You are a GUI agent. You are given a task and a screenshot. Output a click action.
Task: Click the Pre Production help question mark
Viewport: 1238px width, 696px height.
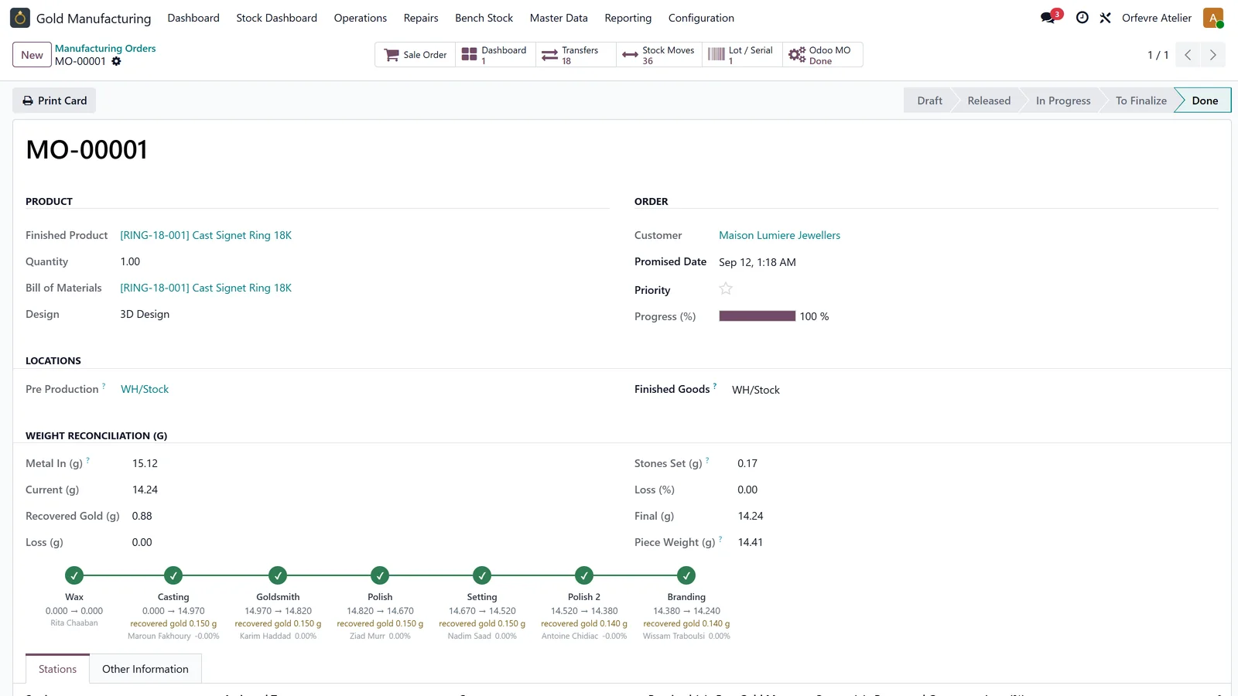coord(104,385)
